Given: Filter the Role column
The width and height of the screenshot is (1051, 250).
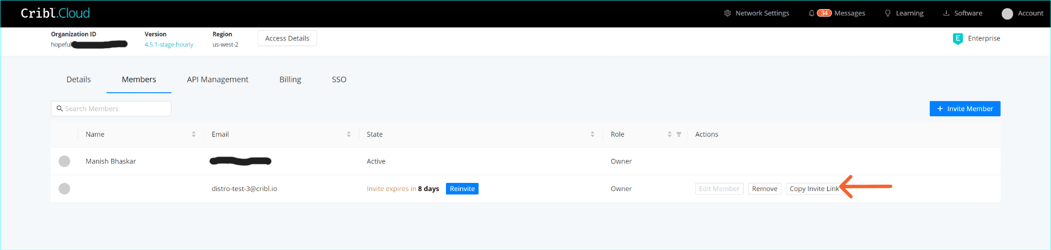Looking at the screenshot, I should pos(679,134).
